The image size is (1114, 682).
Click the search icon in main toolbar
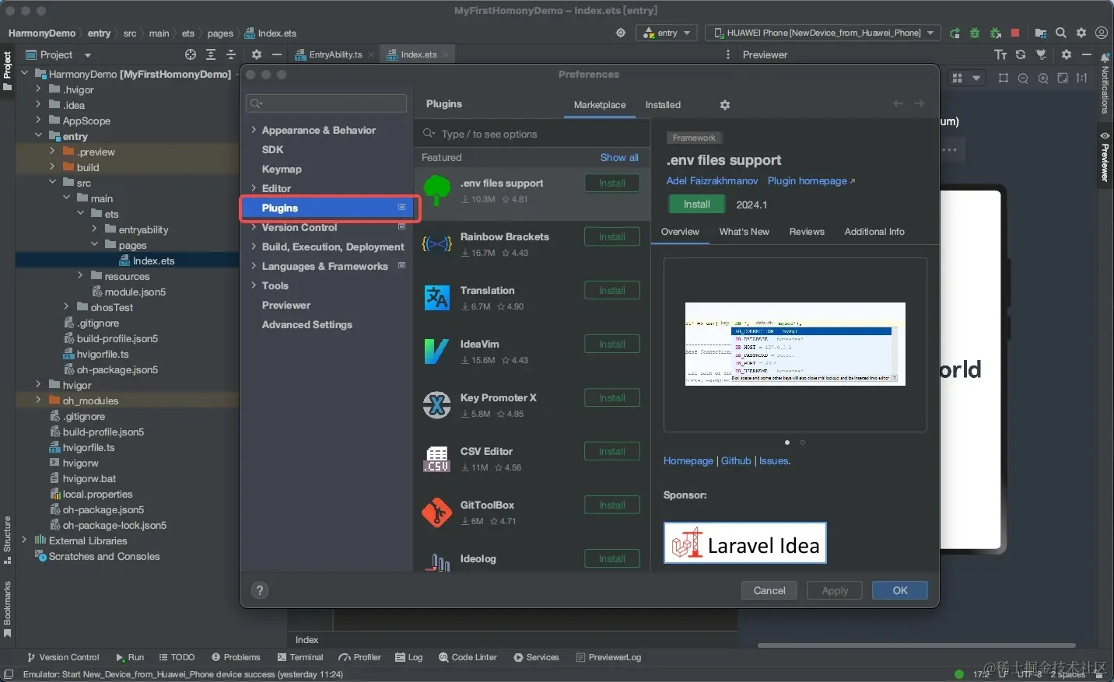pyautogui.click(x=1061, y=33)
